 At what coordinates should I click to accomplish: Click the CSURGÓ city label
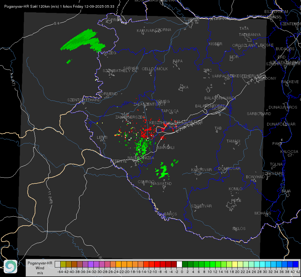click(146, 182)
